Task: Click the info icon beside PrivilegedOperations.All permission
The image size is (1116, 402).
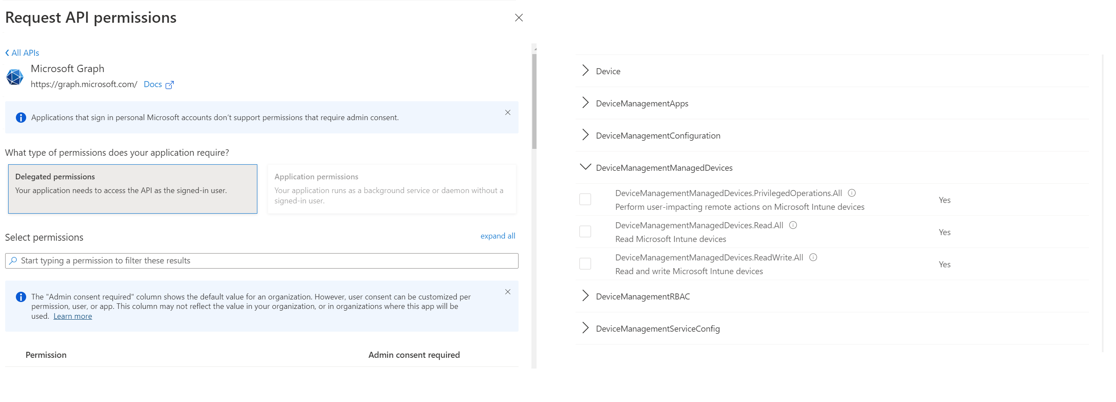Action: point(852,193)
